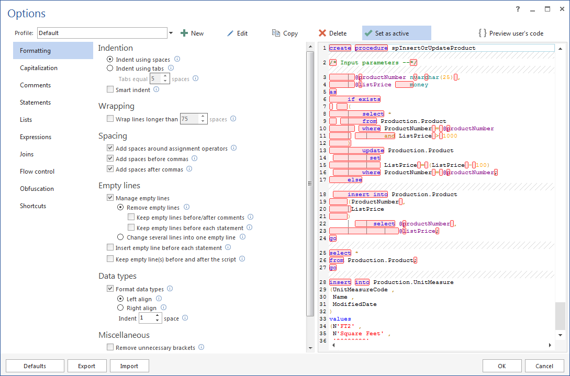Viewport: 570px width, 376px height.
Task: Open the Capitalization settings tab
Action: tap(39, 68)
